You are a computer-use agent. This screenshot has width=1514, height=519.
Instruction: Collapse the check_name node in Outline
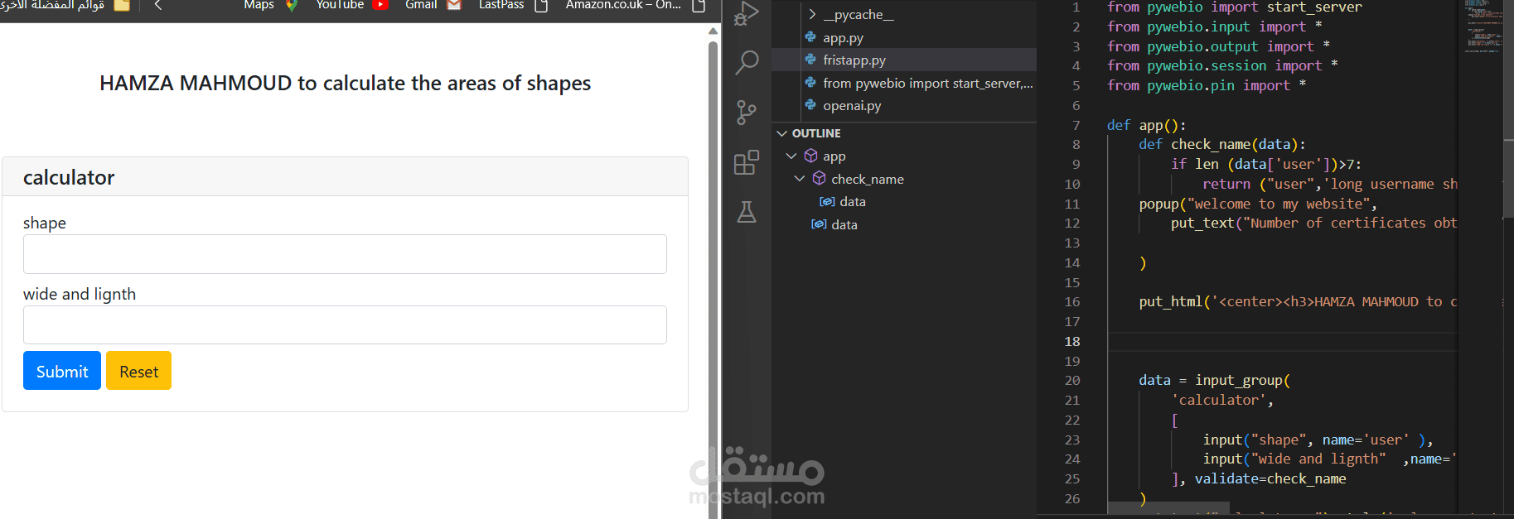click(x=800, y=179)
